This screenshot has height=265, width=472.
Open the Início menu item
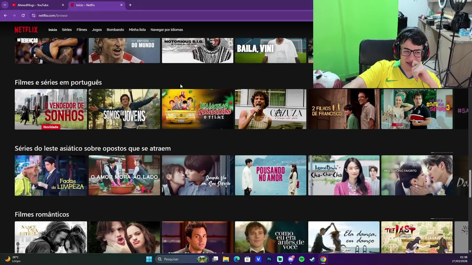tap(53, 30)
